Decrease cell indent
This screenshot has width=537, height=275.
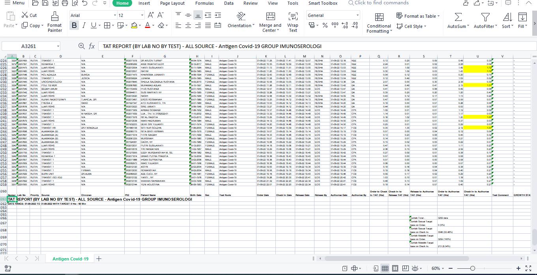(208, 15)
